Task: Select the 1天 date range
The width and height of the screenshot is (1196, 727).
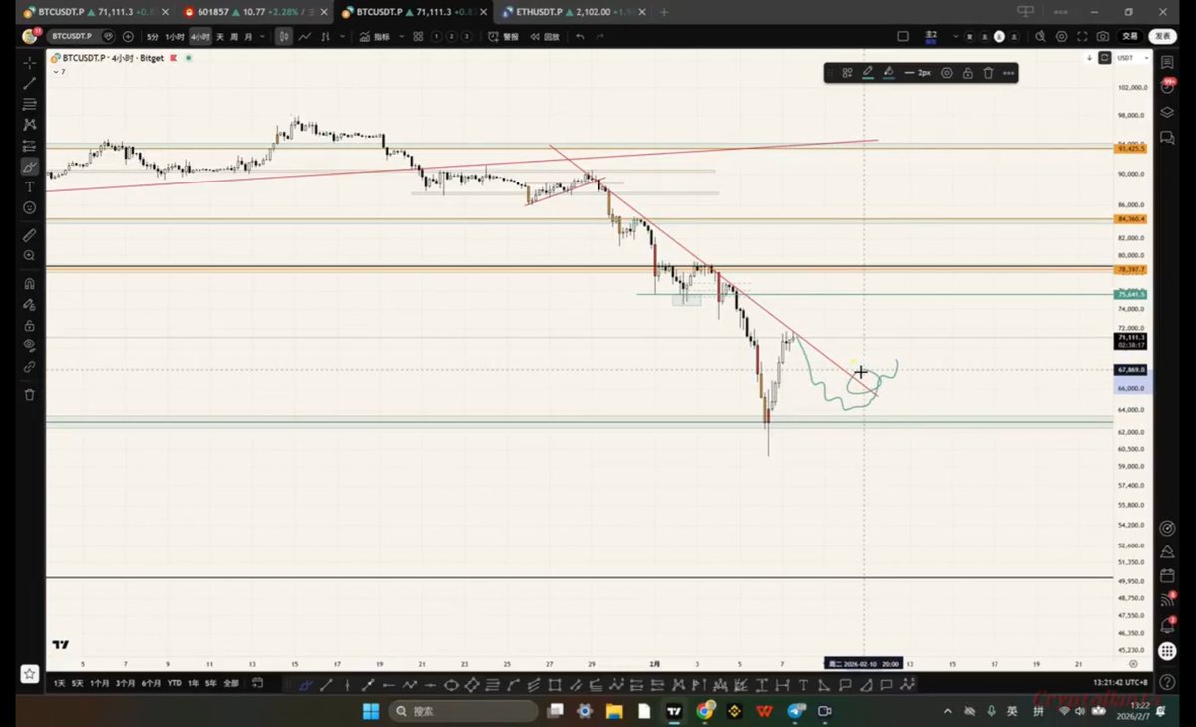Action: point(59,683)
